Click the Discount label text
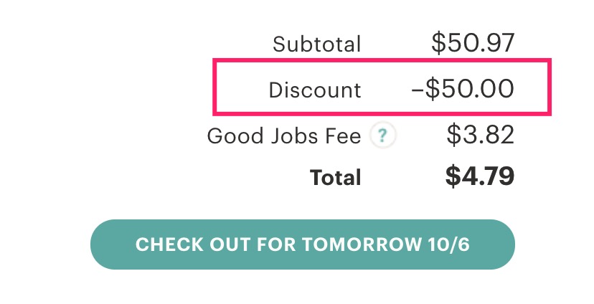The height and width of the screenshot is (304, 594). click(x=315, y=90)
